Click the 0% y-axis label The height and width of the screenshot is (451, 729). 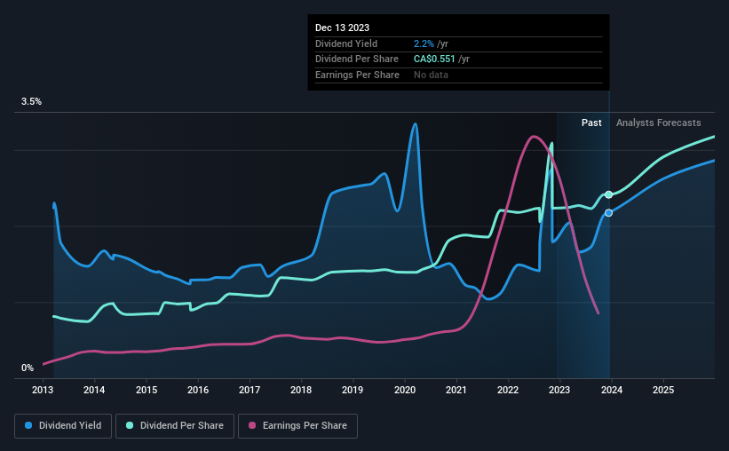tap(28, 368)
